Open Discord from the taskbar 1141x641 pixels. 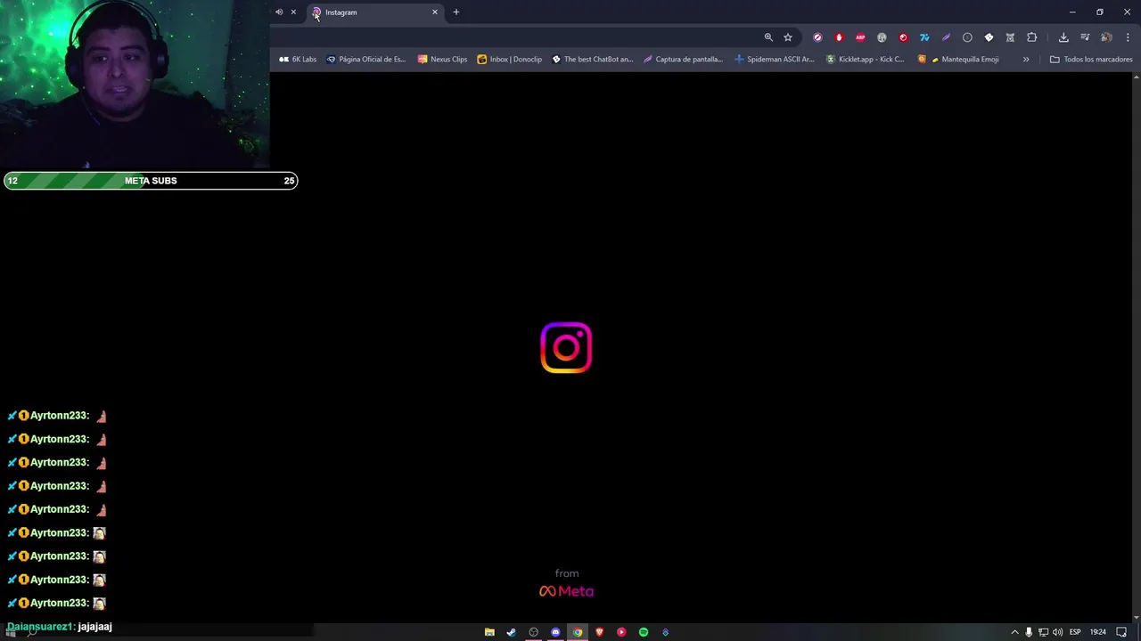pyautogui.click(x=555, y=632)
